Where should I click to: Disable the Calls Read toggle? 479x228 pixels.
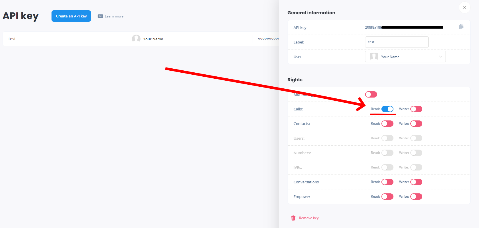(x=387, y=109)
